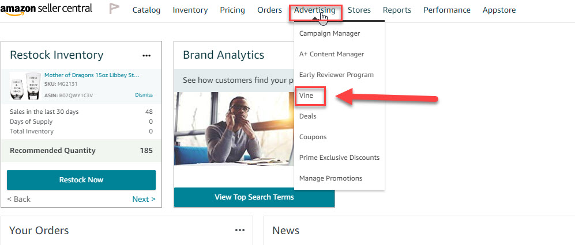Dismiss the restock product suggestion
This screenshot has height=245, width=575.
tap(144, 95)
